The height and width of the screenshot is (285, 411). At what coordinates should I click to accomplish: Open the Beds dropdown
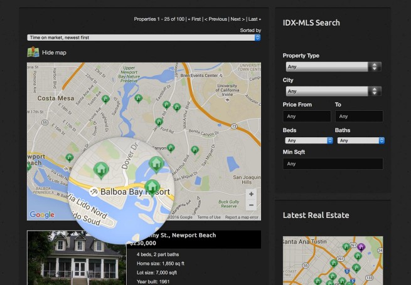[x=309, y=140]
